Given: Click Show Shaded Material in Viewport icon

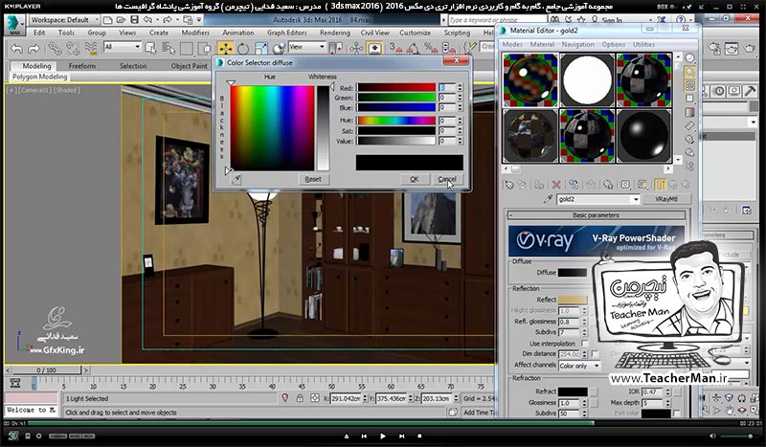Looking at the screenshot, I should click(x=642, y=184).
